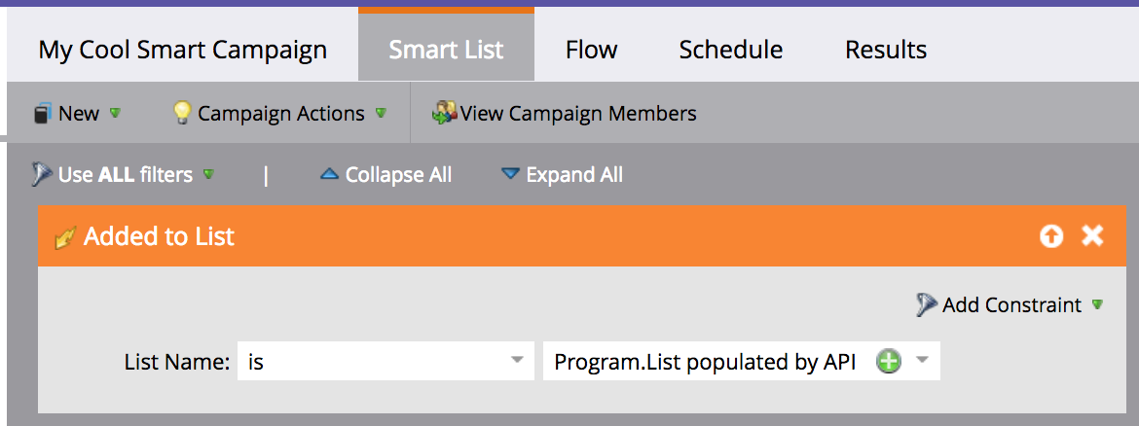Click the New document icon
1139x426 pixels.
pyautogui.click(x=42, y=114)
